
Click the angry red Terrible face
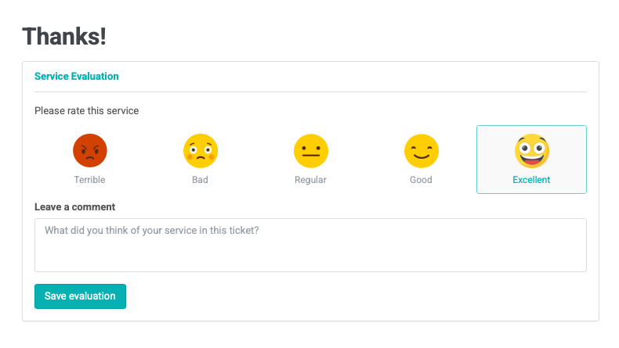click(x=89, y=150)
